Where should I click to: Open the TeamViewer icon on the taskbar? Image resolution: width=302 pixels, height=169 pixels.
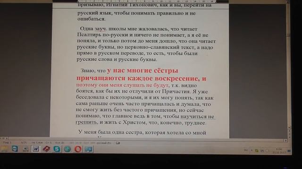[15, 149]
